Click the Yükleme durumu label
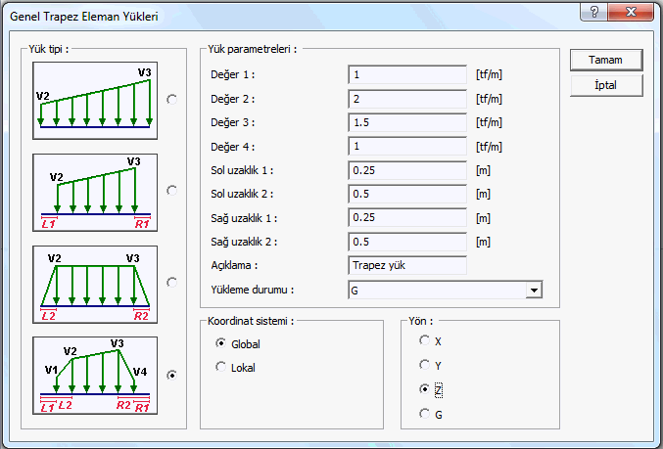663x449 pixels. click(x=253, y=290)
